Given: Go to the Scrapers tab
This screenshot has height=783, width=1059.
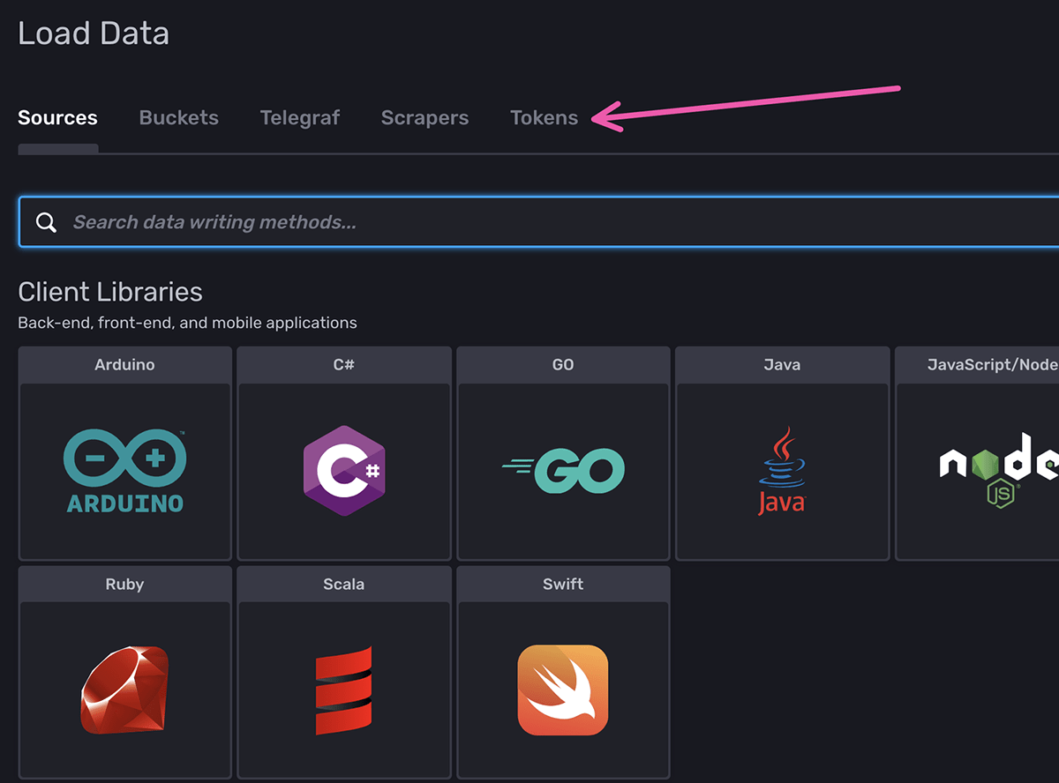Looking at the screenshot, I should pyautogui.click(x=424, y=118).
